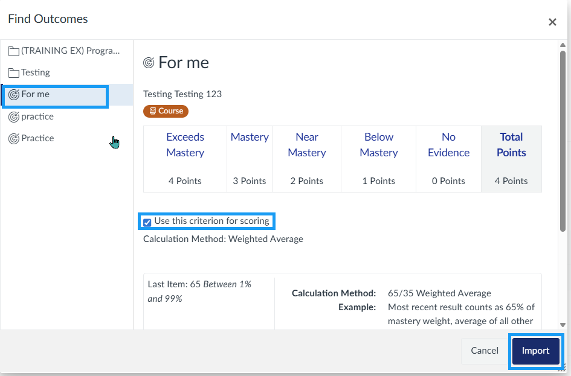Click the target icon in the For me heading
This screenshot has width=571, height=376.
click(149, 63)
